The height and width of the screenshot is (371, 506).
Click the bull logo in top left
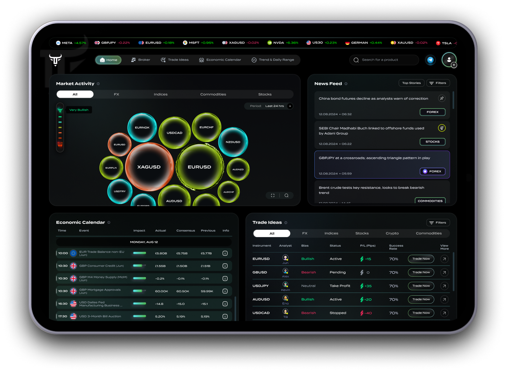[55, 60]
